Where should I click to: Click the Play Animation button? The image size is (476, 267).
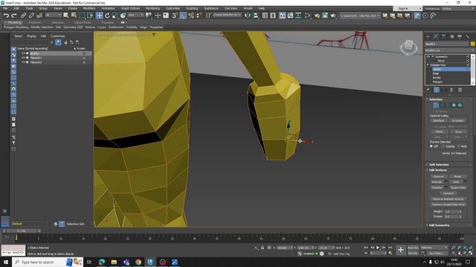[x=378, y=248]
